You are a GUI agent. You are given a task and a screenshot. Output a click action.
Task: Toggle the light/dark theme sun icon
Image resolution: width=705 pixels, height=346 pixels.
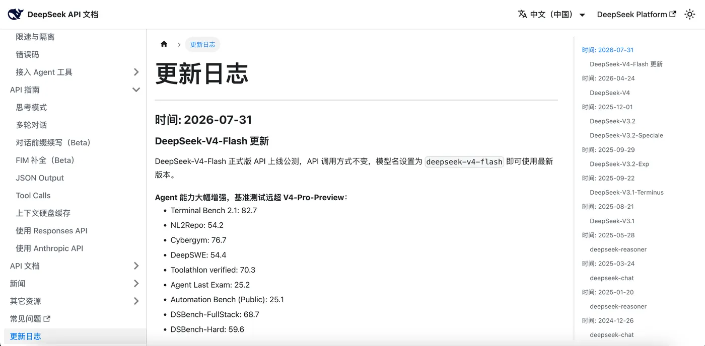click(689, 15)
